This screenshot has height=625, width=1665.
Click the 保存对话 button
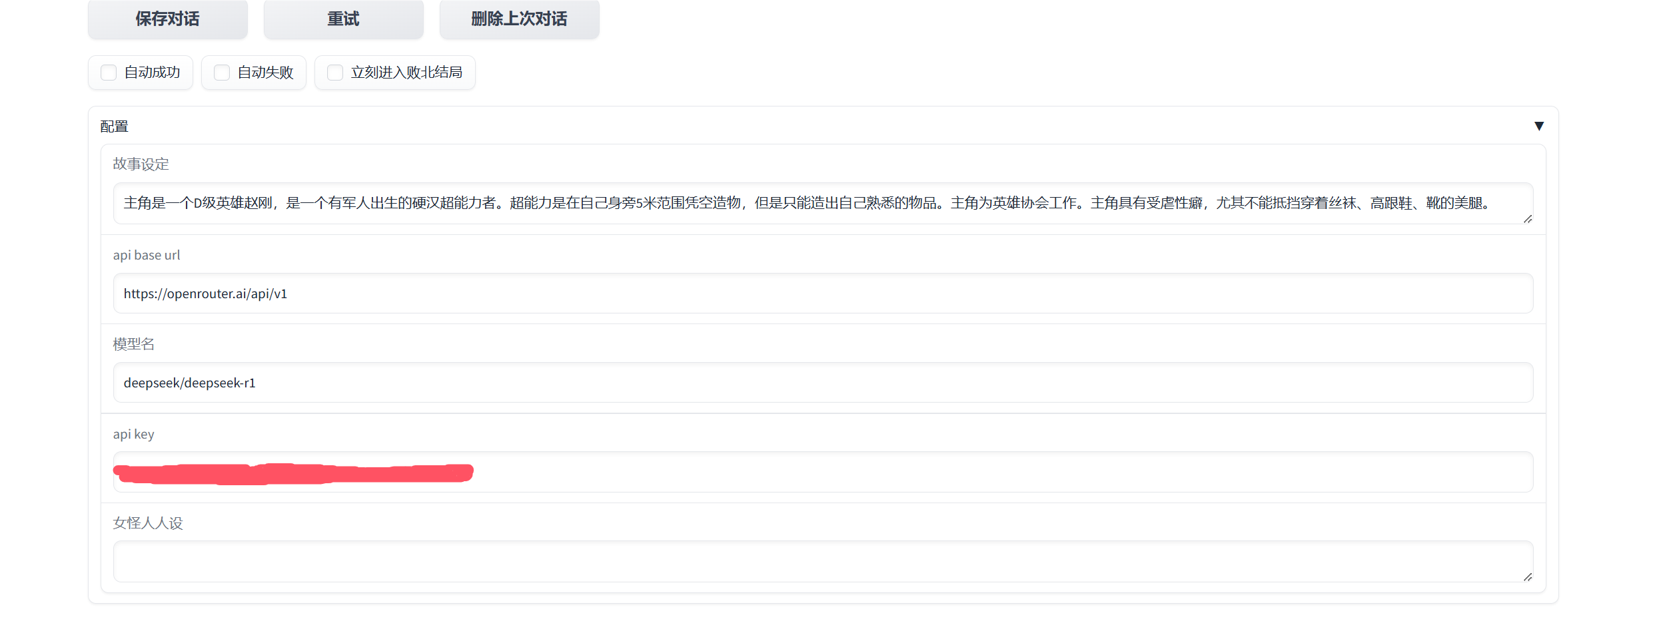coord(167,19)
